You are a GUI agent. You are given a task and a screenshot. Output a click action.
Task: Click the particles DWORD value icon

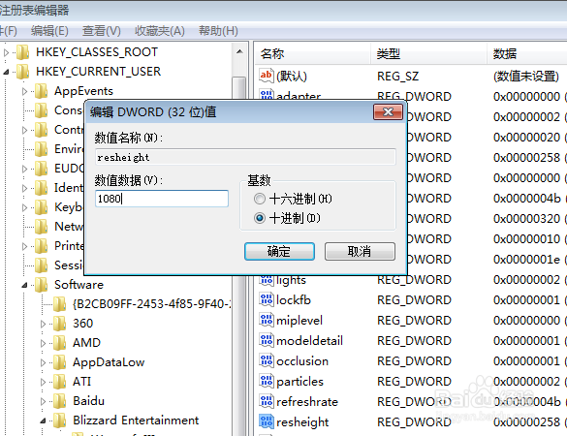pyautogui.click(x=267, y=382)
